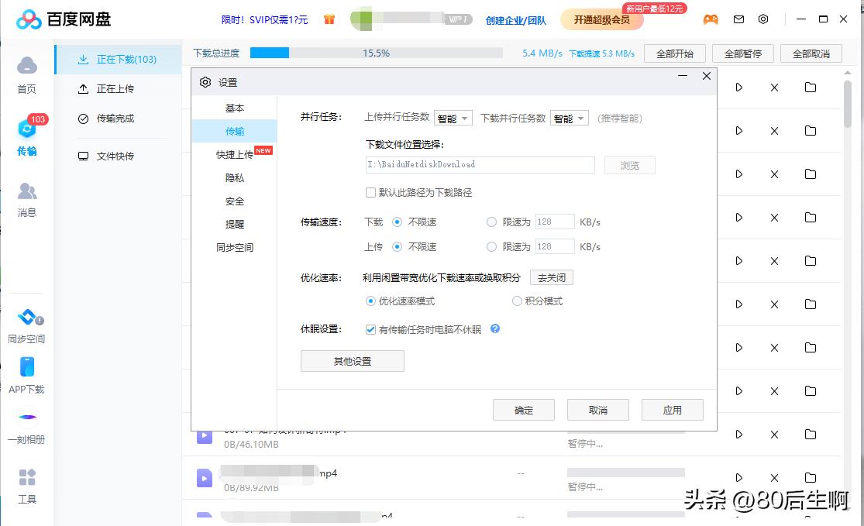Uncheck 有传输任务时电脑不休眠 option
Image resolution: width=864 pixels, height=526 pixels.
(x=370, y=328)
